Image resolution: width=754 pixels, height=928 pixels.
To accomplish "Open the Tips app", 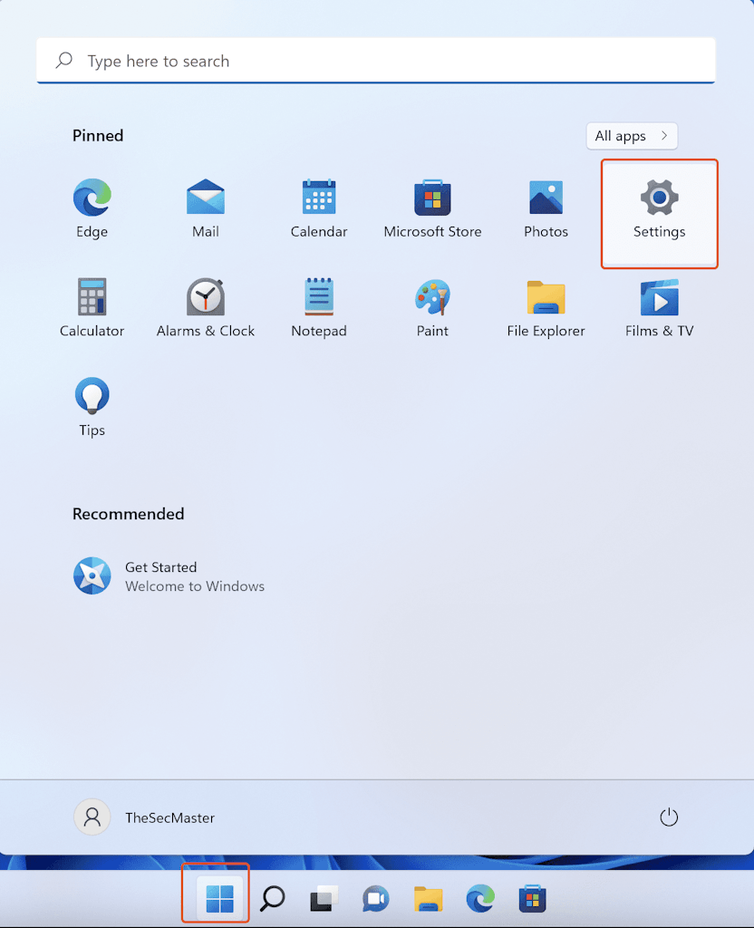I will click(x=92, y=407).
